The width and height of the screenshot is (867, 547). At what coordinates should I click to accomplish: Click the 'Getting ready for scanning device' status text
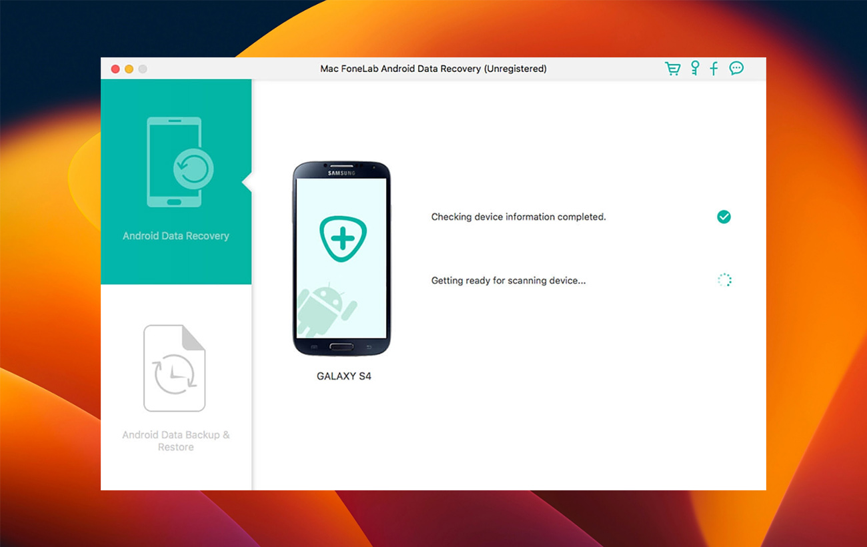[x=508, y=280]
